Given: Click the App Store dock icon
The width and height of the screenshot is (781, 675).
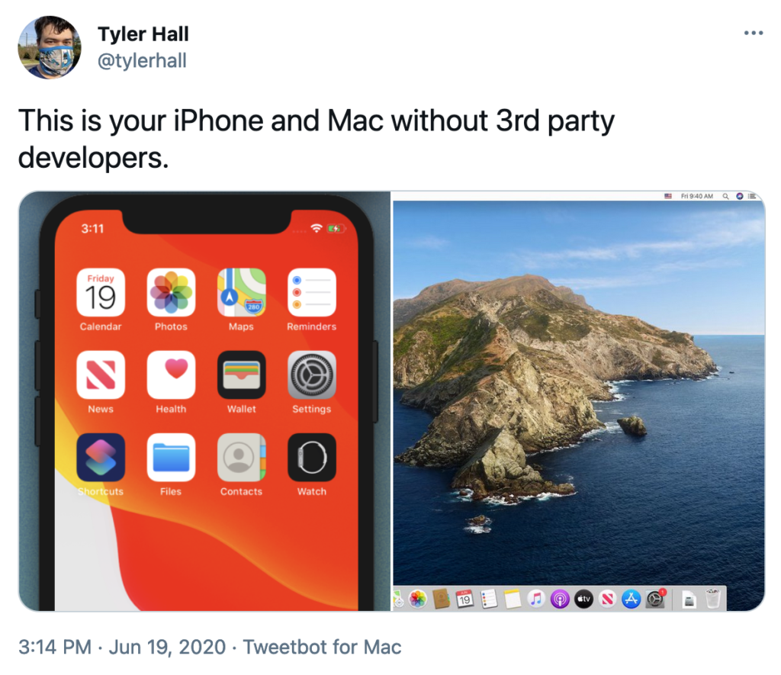Looking at the screenshot, I should [x=631, y=599].
